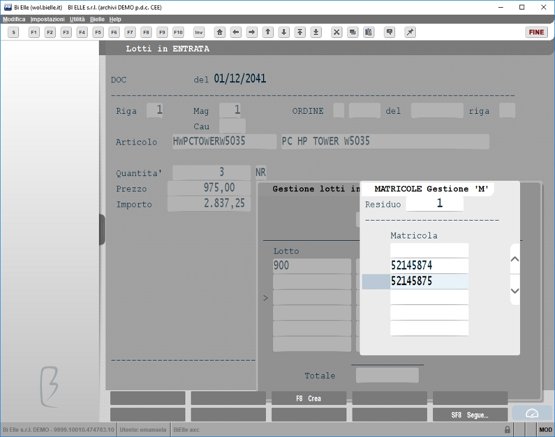Click the F10 toolbar key

click(x=178, y=32)
